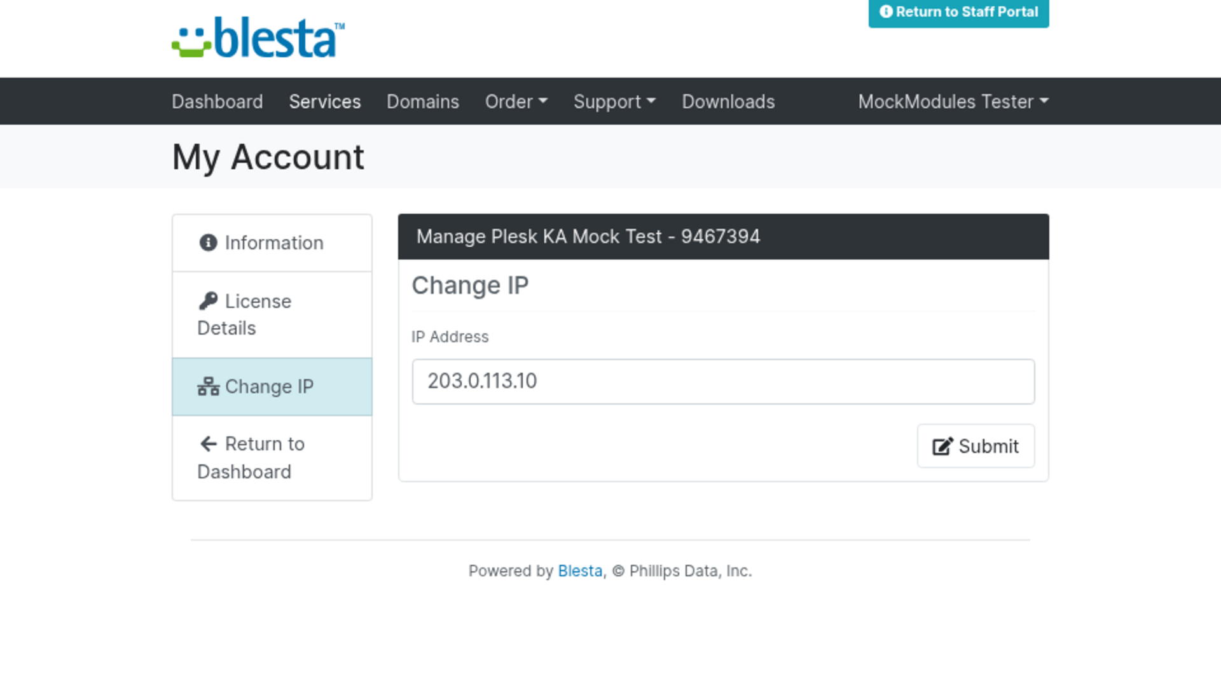
Task: Click the IP Address label
Action: coord(450,337)
